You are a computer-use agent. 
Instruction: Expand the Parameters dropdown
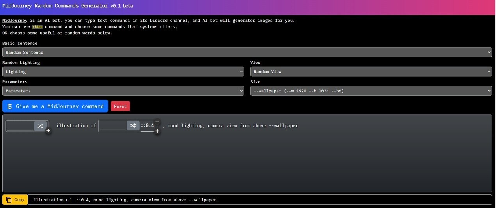pyautogui.click(x=123, y=91)
